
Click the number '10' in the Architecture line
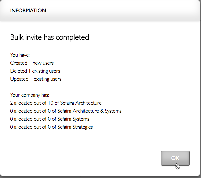(x=51, y=103)
